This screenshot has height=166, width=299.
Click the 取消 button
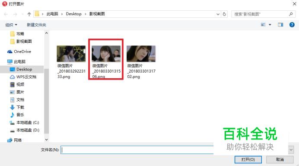280,160
